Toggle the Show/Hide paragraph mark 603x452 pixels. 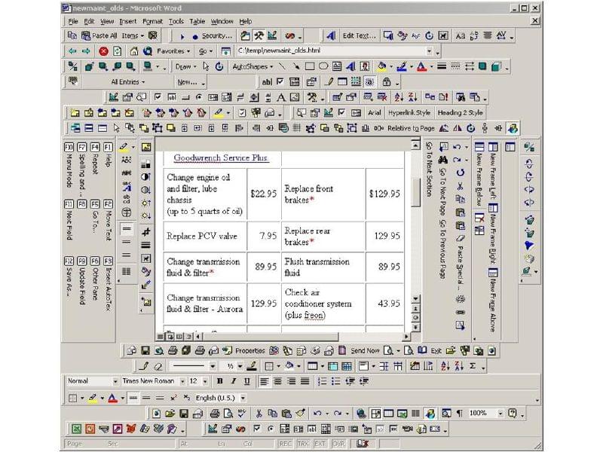(460, 414)
